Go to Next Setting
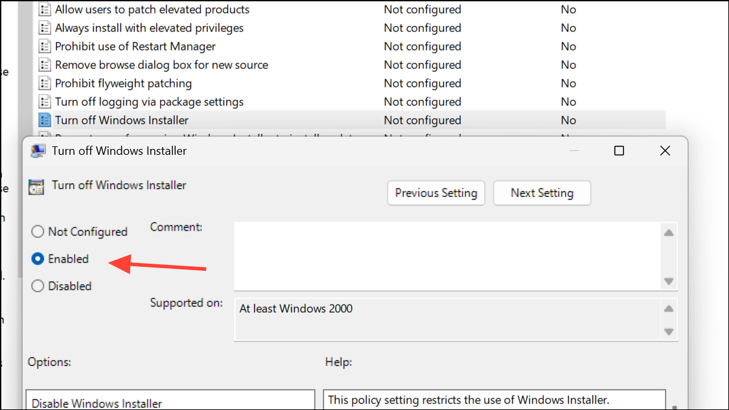The height and width of the screenshot is (410, 729). 542,193
